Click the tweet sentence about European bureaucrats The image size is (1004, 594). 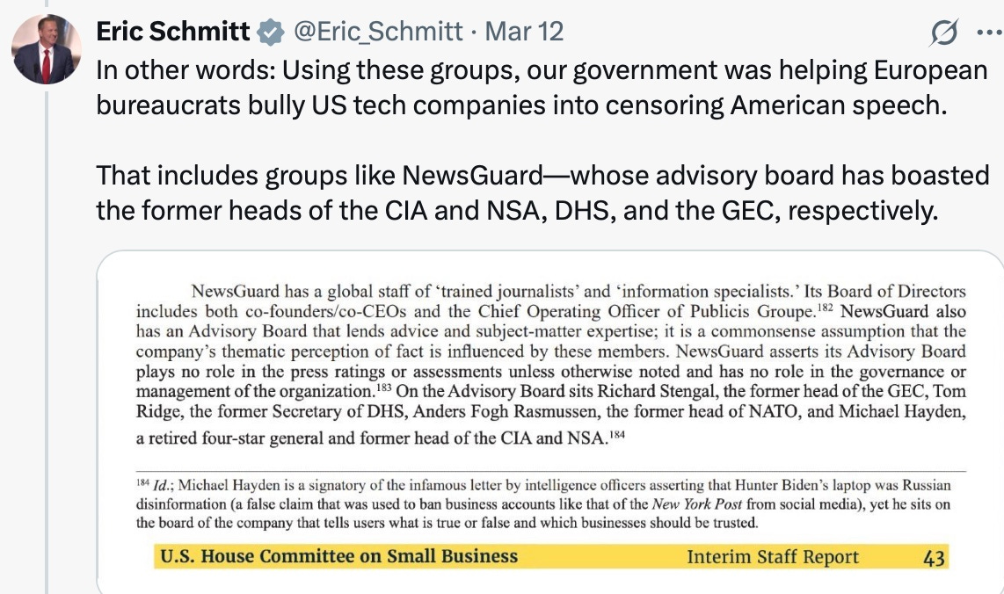(542, 88)
